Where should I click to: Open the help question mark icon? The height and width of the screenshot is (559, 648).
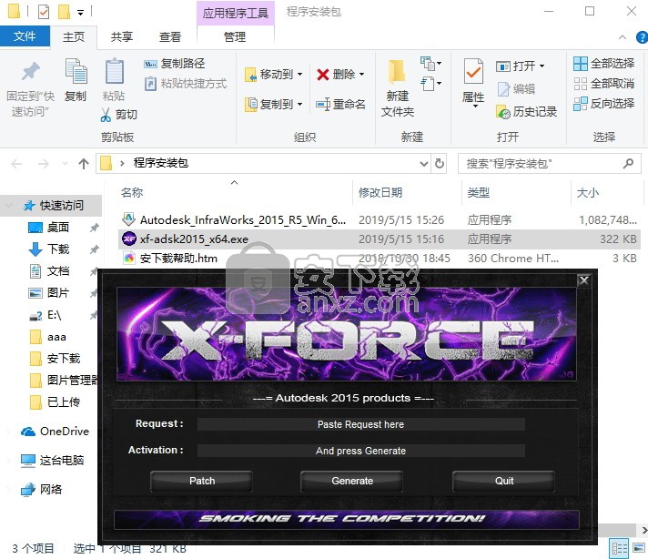point(643,37)
